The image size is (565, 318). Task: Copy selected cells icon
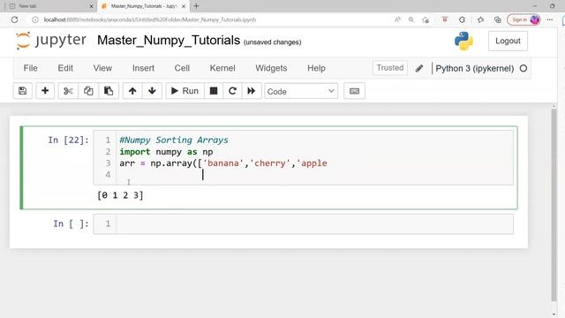pyautogui.click(x=88, y=91)
